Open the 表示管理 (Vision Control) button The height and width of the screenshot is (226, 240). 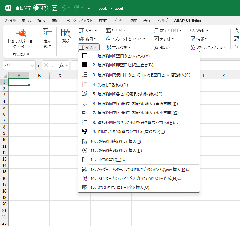(47, 38)
